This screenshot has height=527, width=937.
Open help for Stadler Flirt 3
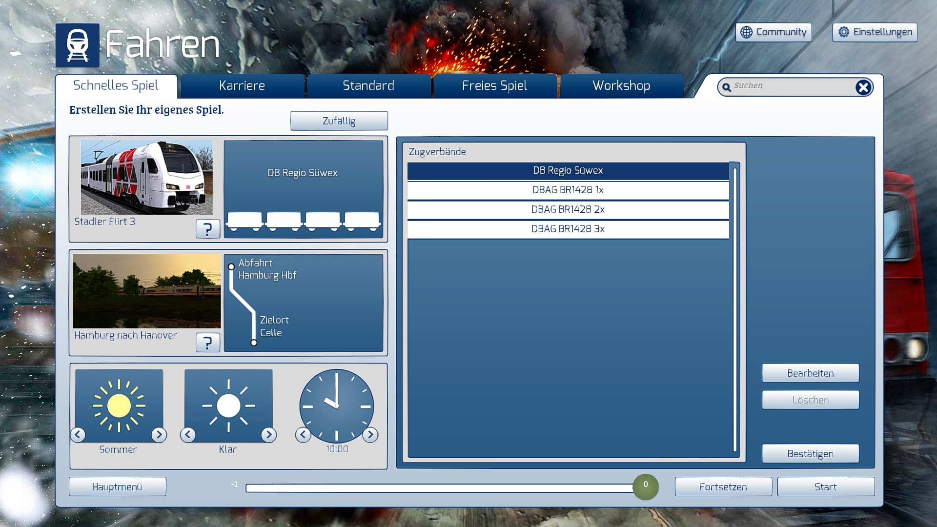[x=207, y=228]
